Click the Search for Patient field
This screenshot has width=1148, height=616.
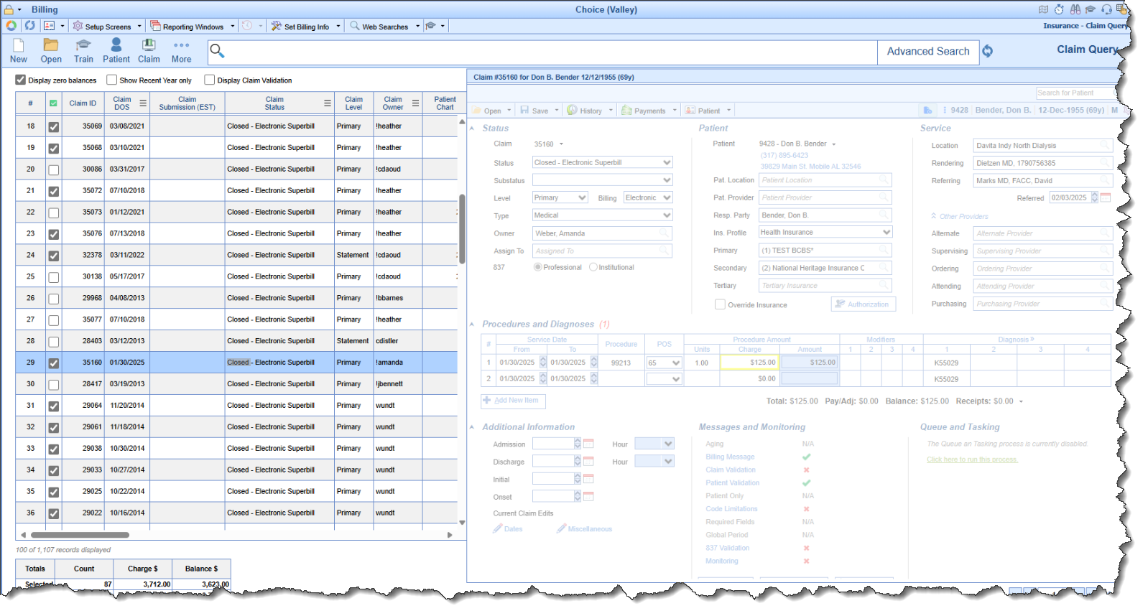point(1077,93)
